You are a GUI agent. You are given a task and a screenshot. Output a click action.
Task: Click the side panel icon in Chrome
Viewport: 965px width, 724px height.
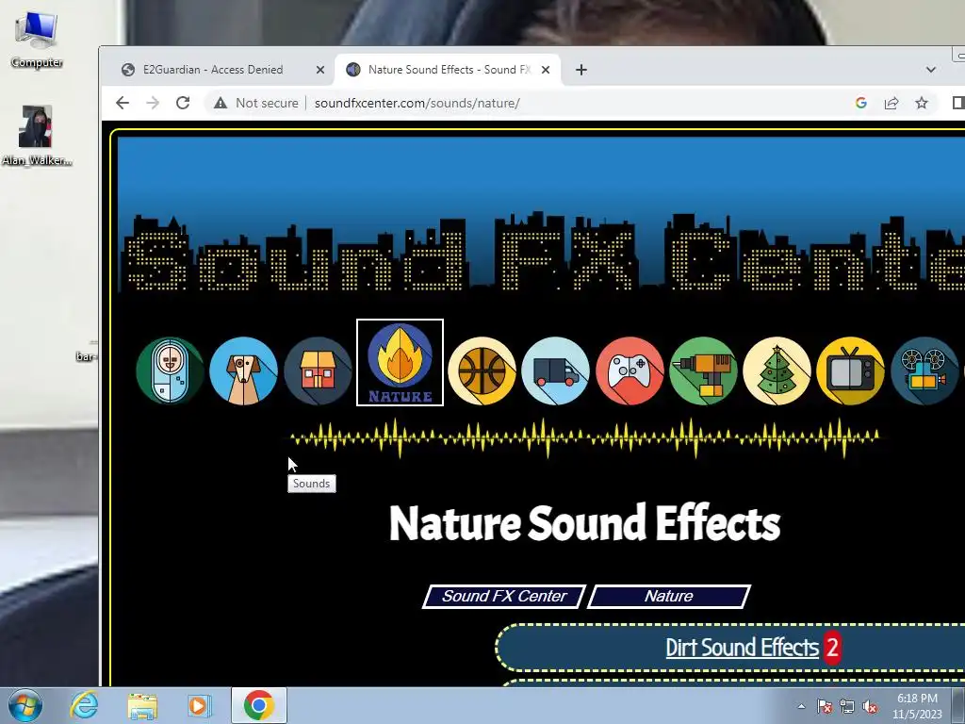[958, 103]
